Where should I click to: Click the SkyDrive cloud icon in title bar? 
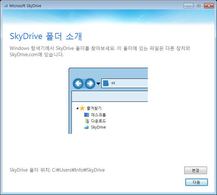[6, 6]
